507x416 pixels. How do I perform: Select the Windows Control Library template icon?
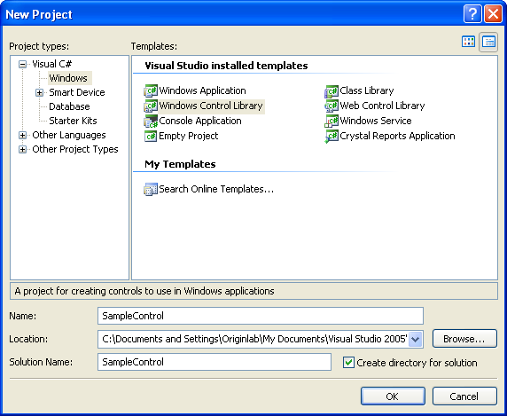pos(151,106)
